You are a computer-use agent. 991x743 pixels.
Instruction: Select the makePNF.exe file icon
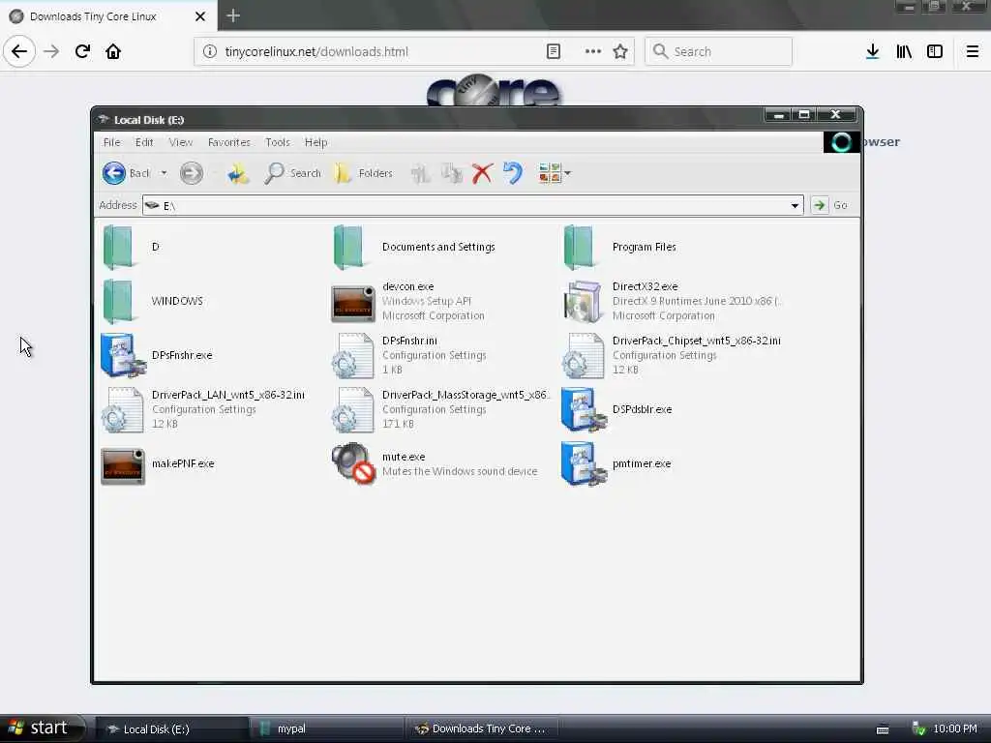click(x=123, y=466)
